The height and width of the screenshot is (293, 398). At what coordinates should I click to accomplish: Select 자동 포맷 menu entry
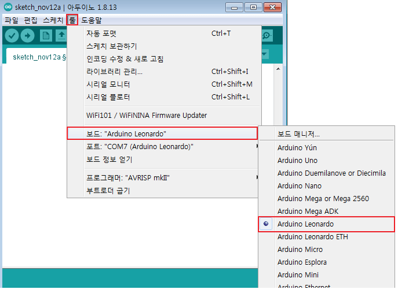coord(164,34)
